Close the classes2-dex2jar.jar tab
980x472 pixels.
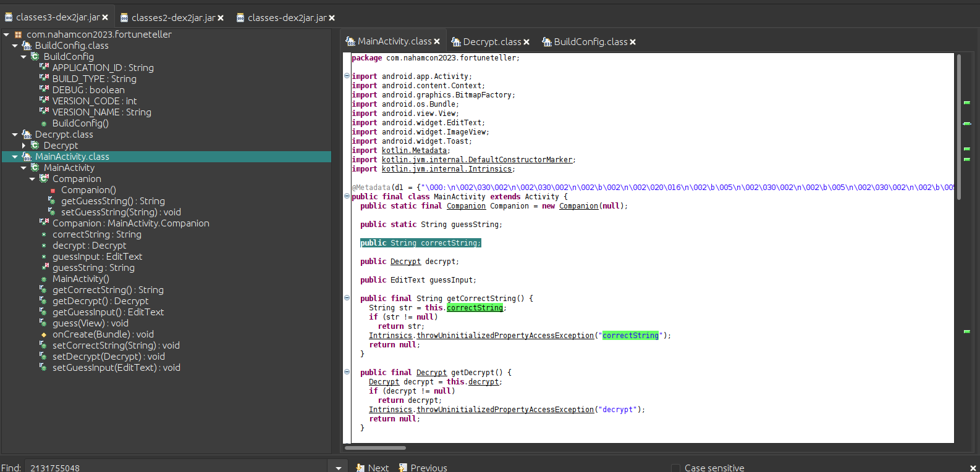coord(221,18)
